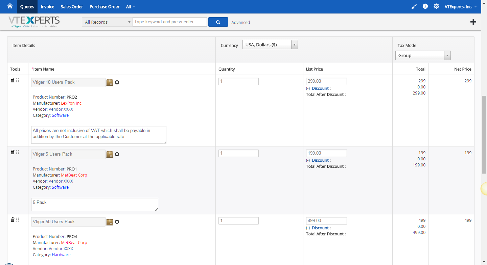The width and height of the screenshot is (487, 265).
Task: Open the Currency dropdown
Action: click(x=270, y=45)
